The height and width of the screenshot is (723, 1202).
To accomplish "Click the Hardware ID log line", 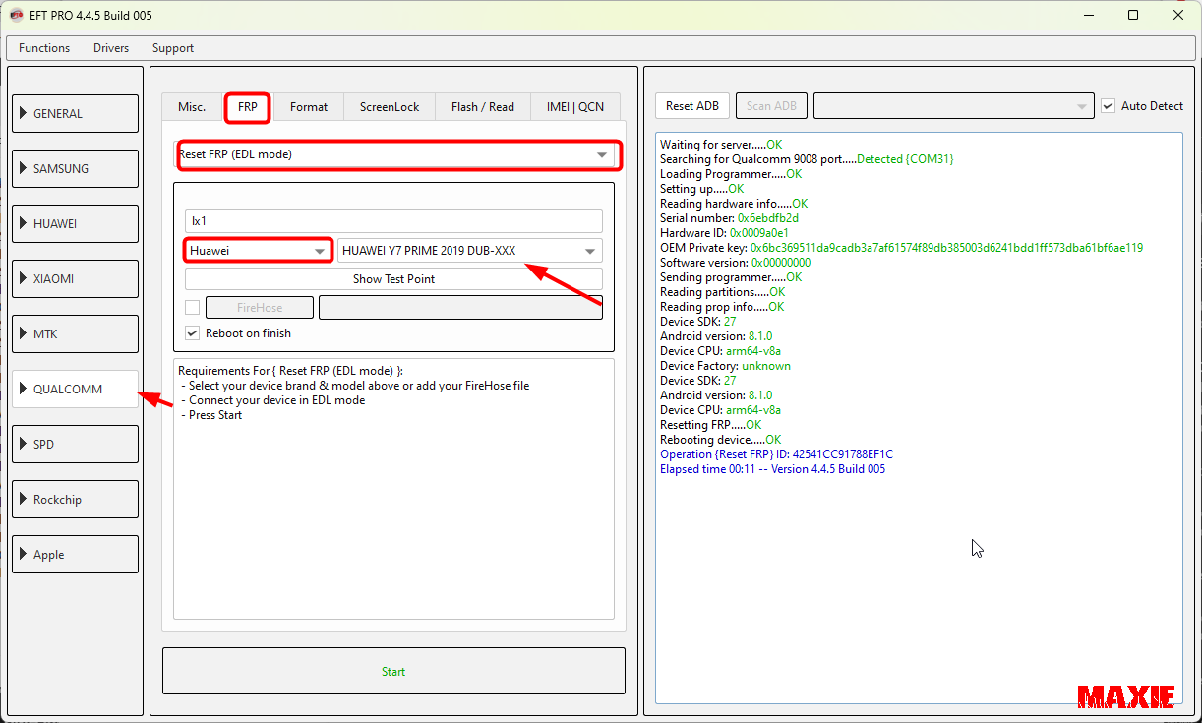I will point(724,233).
